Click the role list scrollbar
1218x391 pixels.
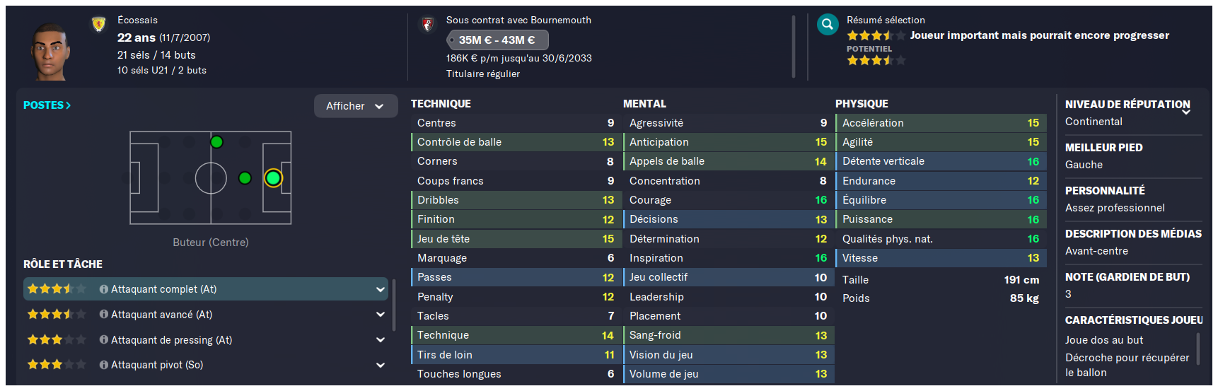(394, 305)
